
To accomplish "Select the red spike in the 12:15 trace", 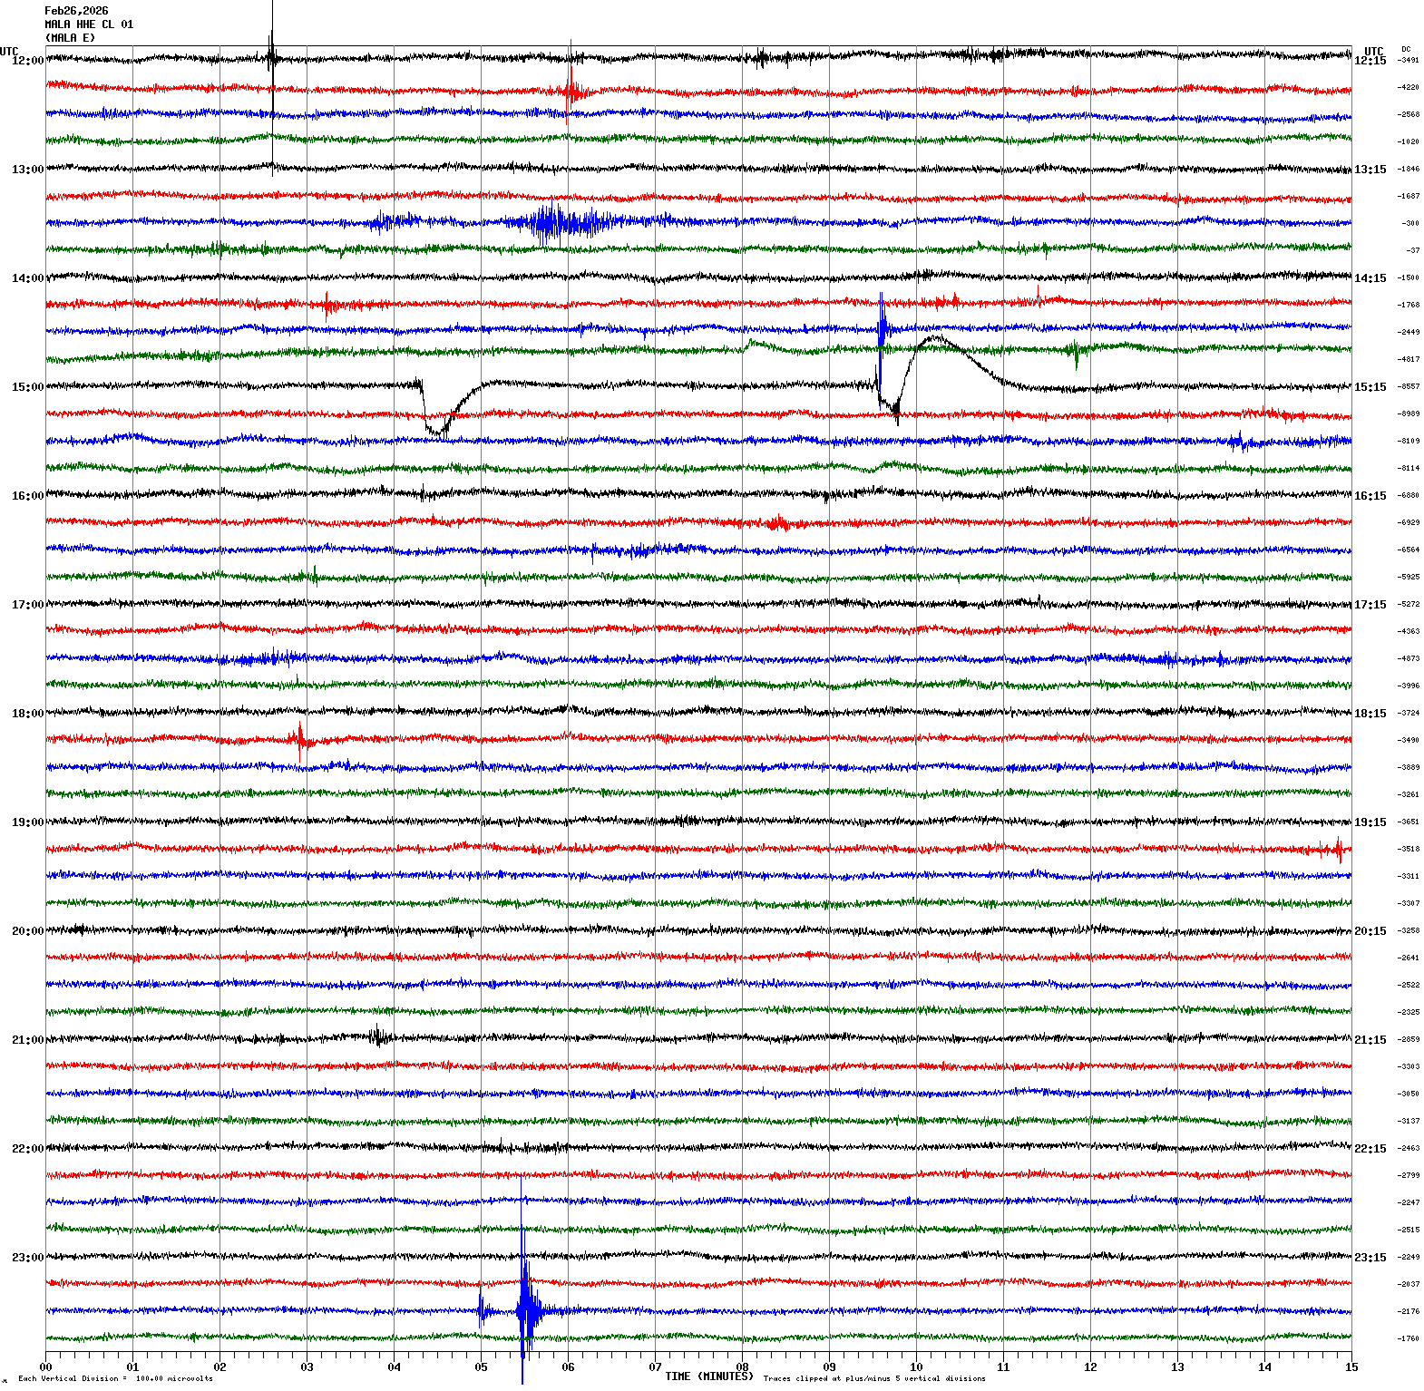I will [571, 89].
